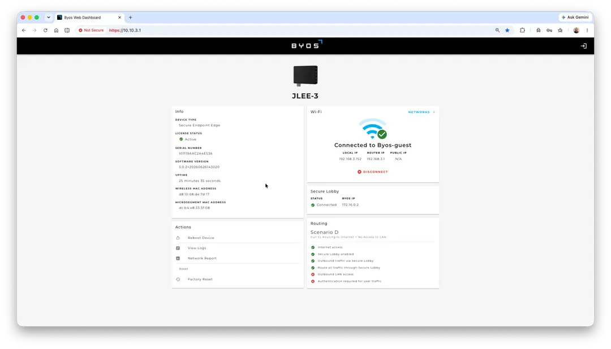The width and height of the screenshot is (611, 349).
Task: Click the microsegment MAC address value
Action: click(194, 208)
